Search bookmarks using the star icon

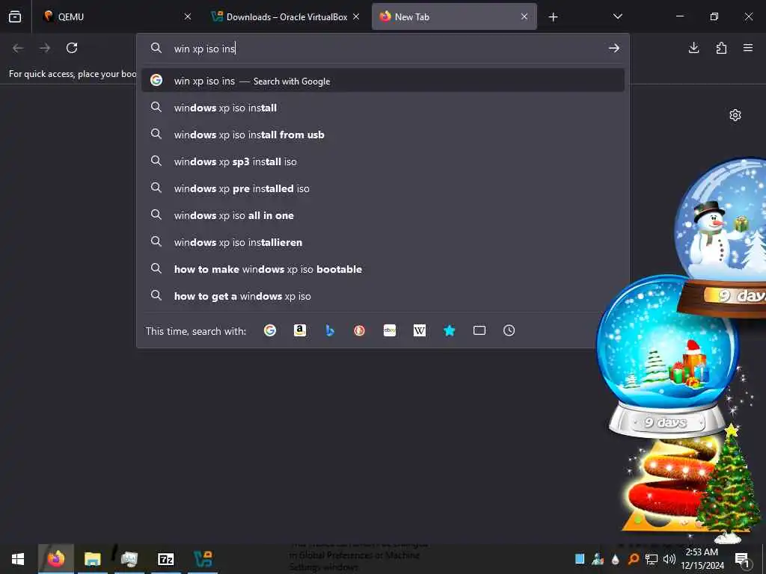coord(450,330)
